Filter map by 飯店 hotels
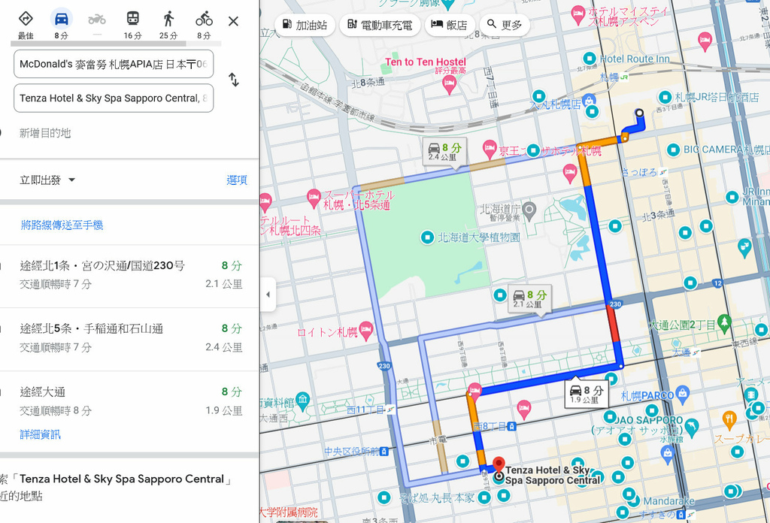770x523 pixels. click(450, 25)
